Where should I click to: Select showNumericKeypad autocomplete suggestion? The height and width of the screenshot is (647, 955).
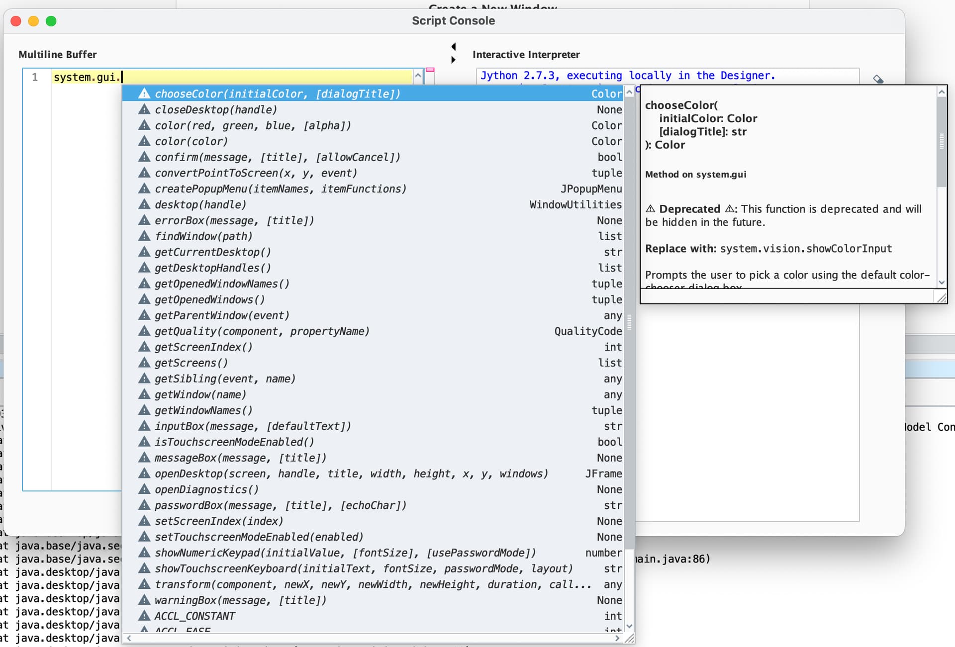(x=345, y=553)
